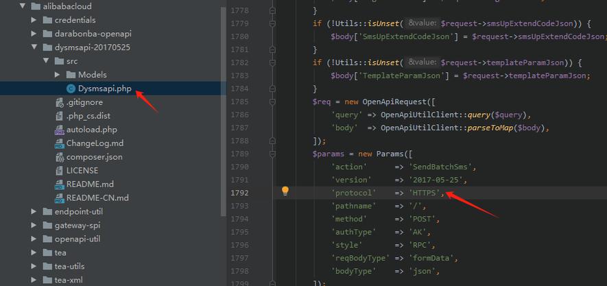Screen dimensions: 607x286
Task: Click the &value: hint on line 1779
Action: (422, 23)
